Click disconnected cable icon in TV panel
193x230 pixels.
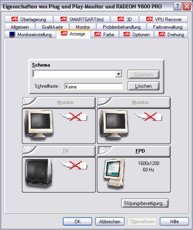73,165
